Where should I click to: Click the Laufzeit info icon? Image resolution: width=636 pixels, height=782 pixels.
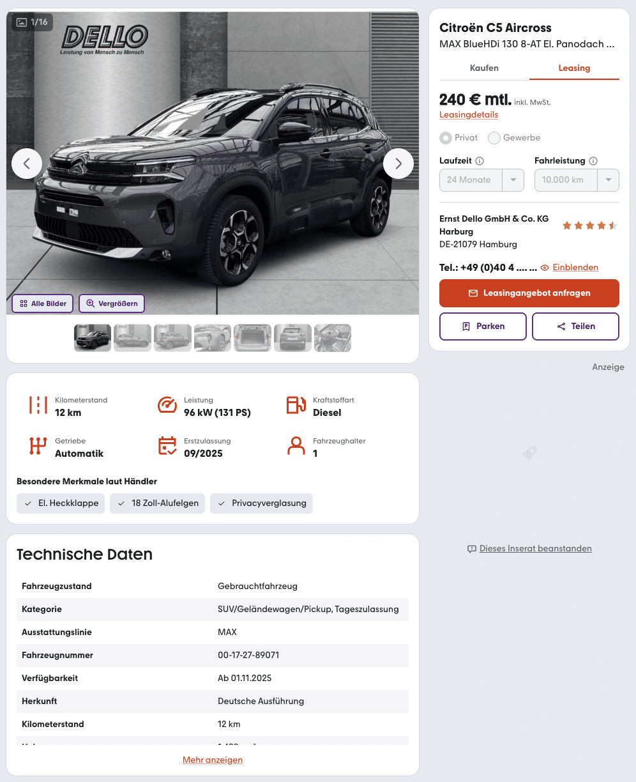coord(480,161)
